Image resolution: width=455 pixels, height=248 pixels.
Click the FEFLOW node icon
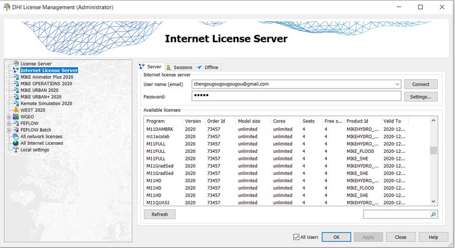pos(16,123)
